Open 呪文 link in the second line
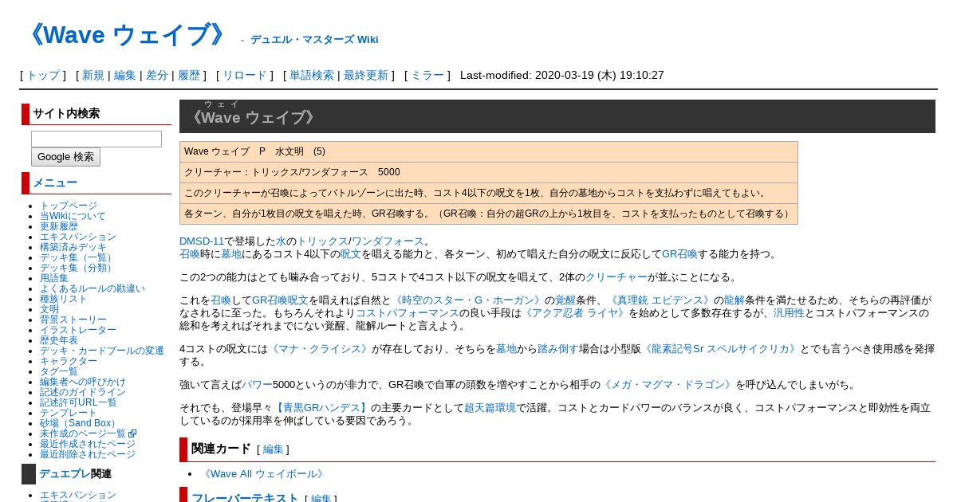The image size is (957, 502). pyautogui.click(x=351, y=254)
